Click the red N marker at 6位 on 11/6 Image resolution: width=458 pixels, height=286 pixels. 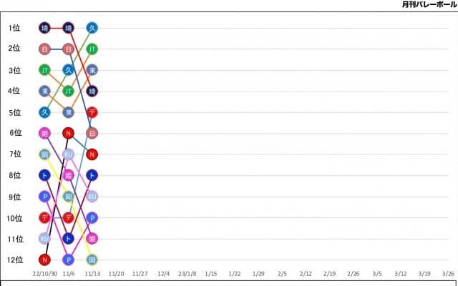tap(69, 133)
